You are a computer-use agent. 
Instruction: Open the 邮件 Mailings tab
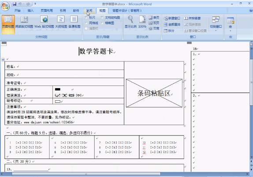point(76,11)
